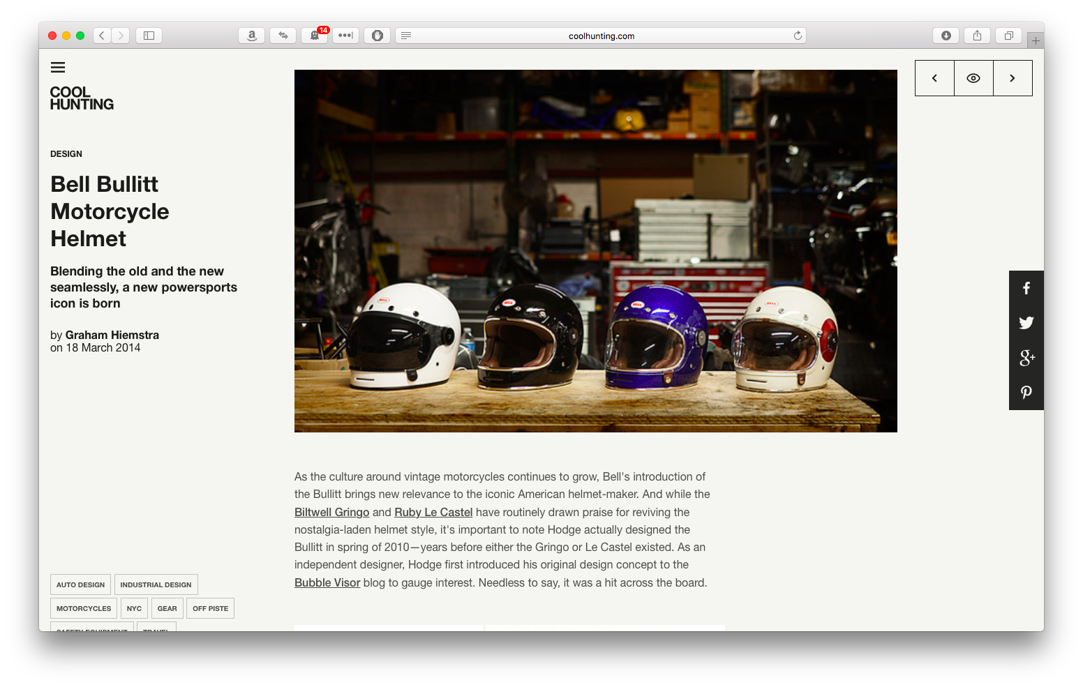1083x687 pixels.
Task: Go to next article with right chevron
Action: click(1013, 78)
